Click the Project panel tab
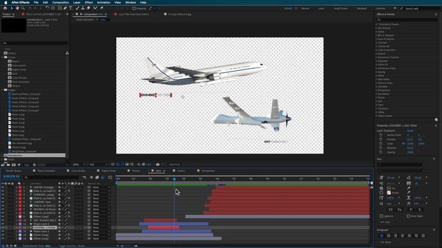442x248 pixels. (x=6, y=14)
